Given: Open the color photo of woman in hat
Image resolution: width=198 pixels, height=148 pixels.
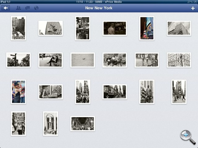Looking at the screenshot, I should [x=19, y=92].
